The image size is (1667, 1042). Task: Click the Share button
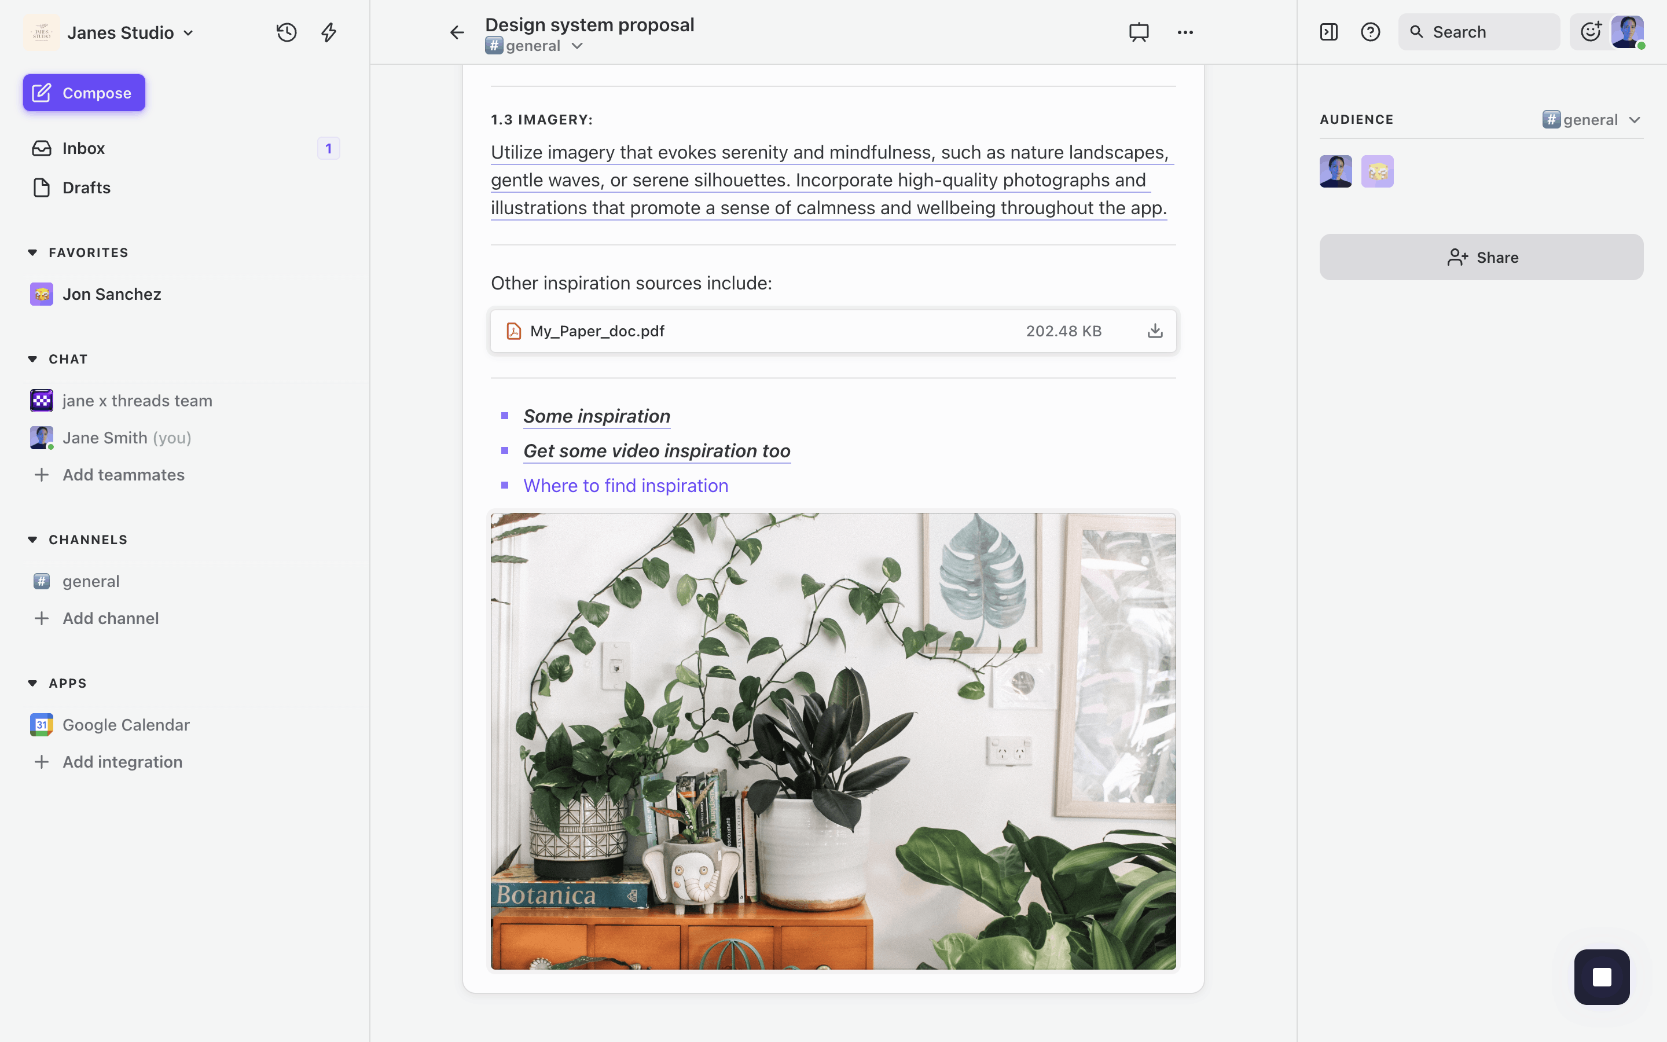[1481, 257]
